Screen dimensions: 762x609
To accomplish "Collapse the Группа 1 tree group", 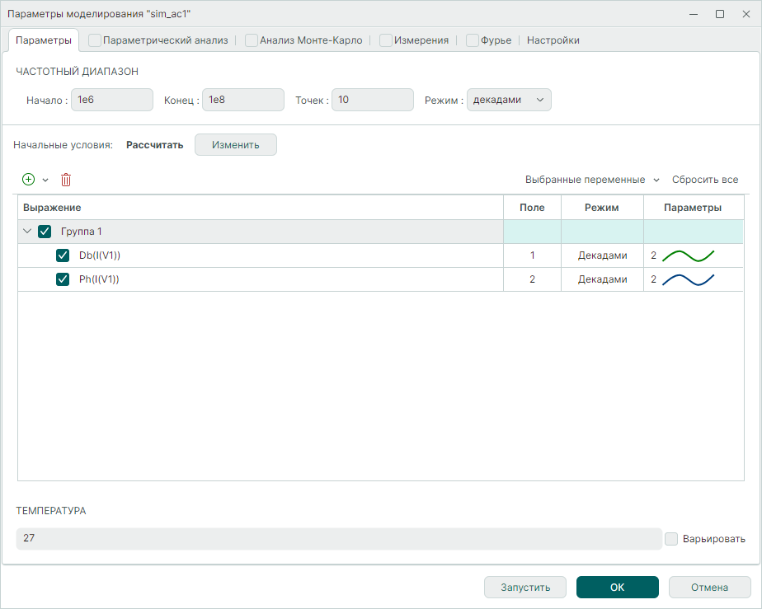I will click(27, 232).
